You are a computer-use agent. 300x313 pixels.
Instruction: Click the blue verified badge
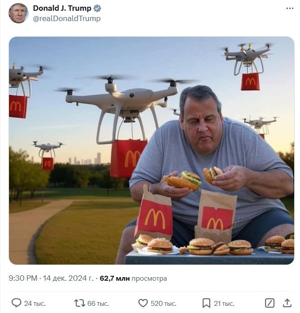(x=97, y=9)
